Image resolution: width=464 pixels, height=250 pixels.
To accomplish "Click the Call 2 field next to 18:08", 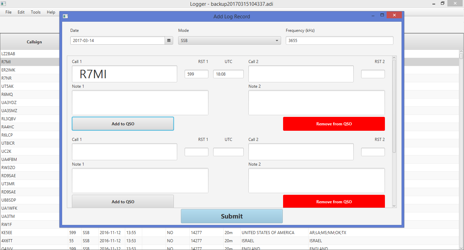I will point(301,74).
